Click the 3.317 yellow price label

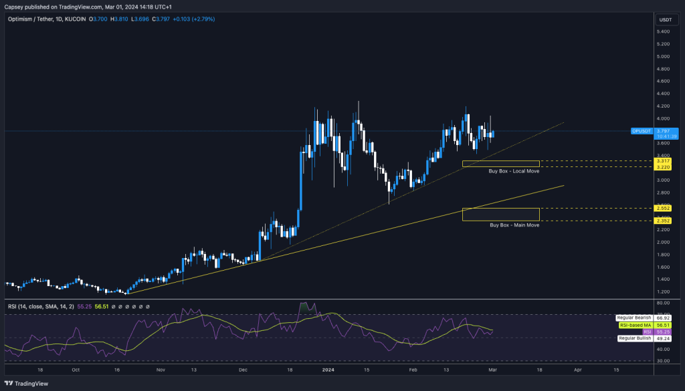pos(663,161)
